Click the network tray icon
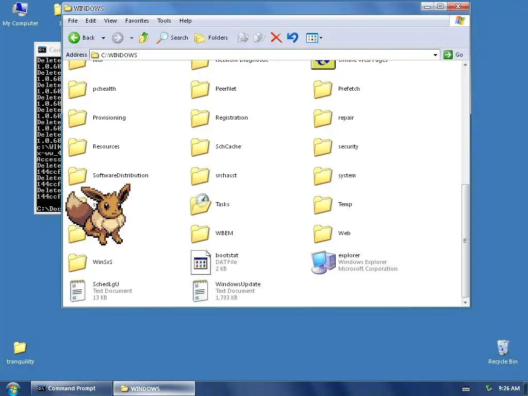The height and width of the screenshot is (396, 528). click(x=489, y=389)
